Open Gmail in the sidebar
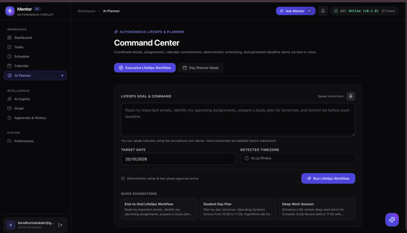The image size is (407, 233). 35,108
